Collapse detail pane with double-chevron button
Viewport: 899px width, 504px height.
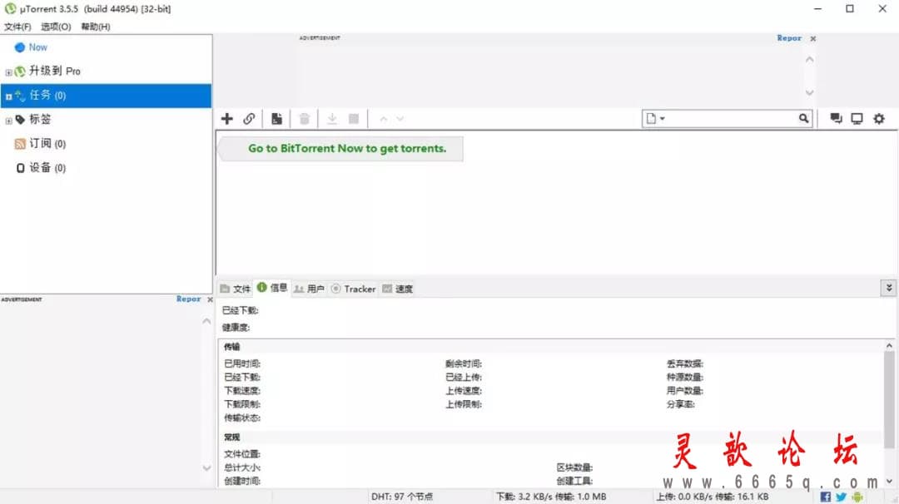(x=889, y=288)
